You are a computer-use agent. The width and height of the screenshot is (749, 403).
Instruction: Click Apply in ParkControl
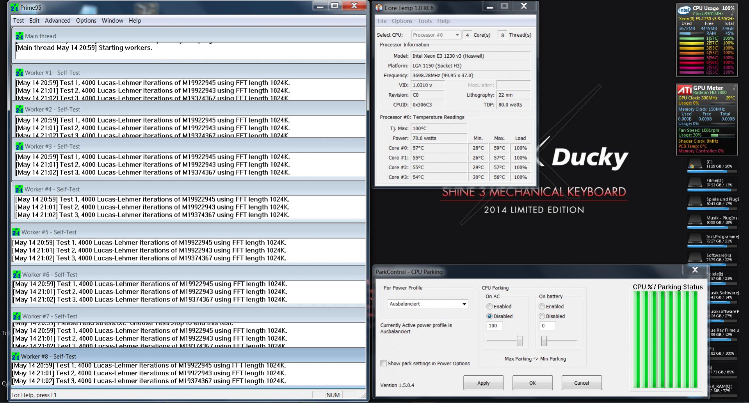[483, 383]
